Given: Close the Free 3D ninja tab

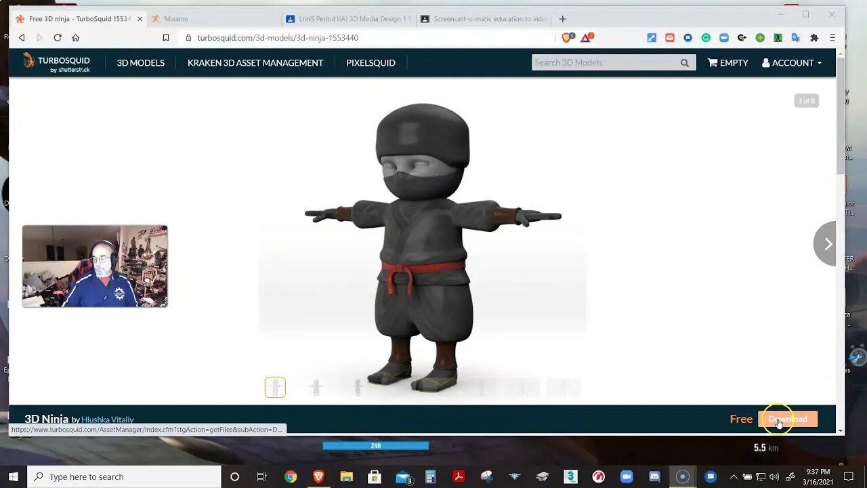Looking at the screenshot, I should [x=140, y=19].
